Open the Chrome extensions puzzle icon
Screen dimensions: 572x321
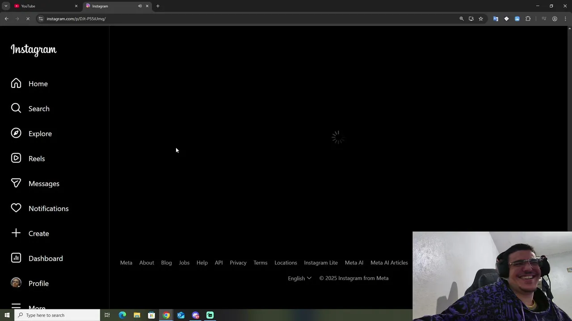click(x=528, y=19)
